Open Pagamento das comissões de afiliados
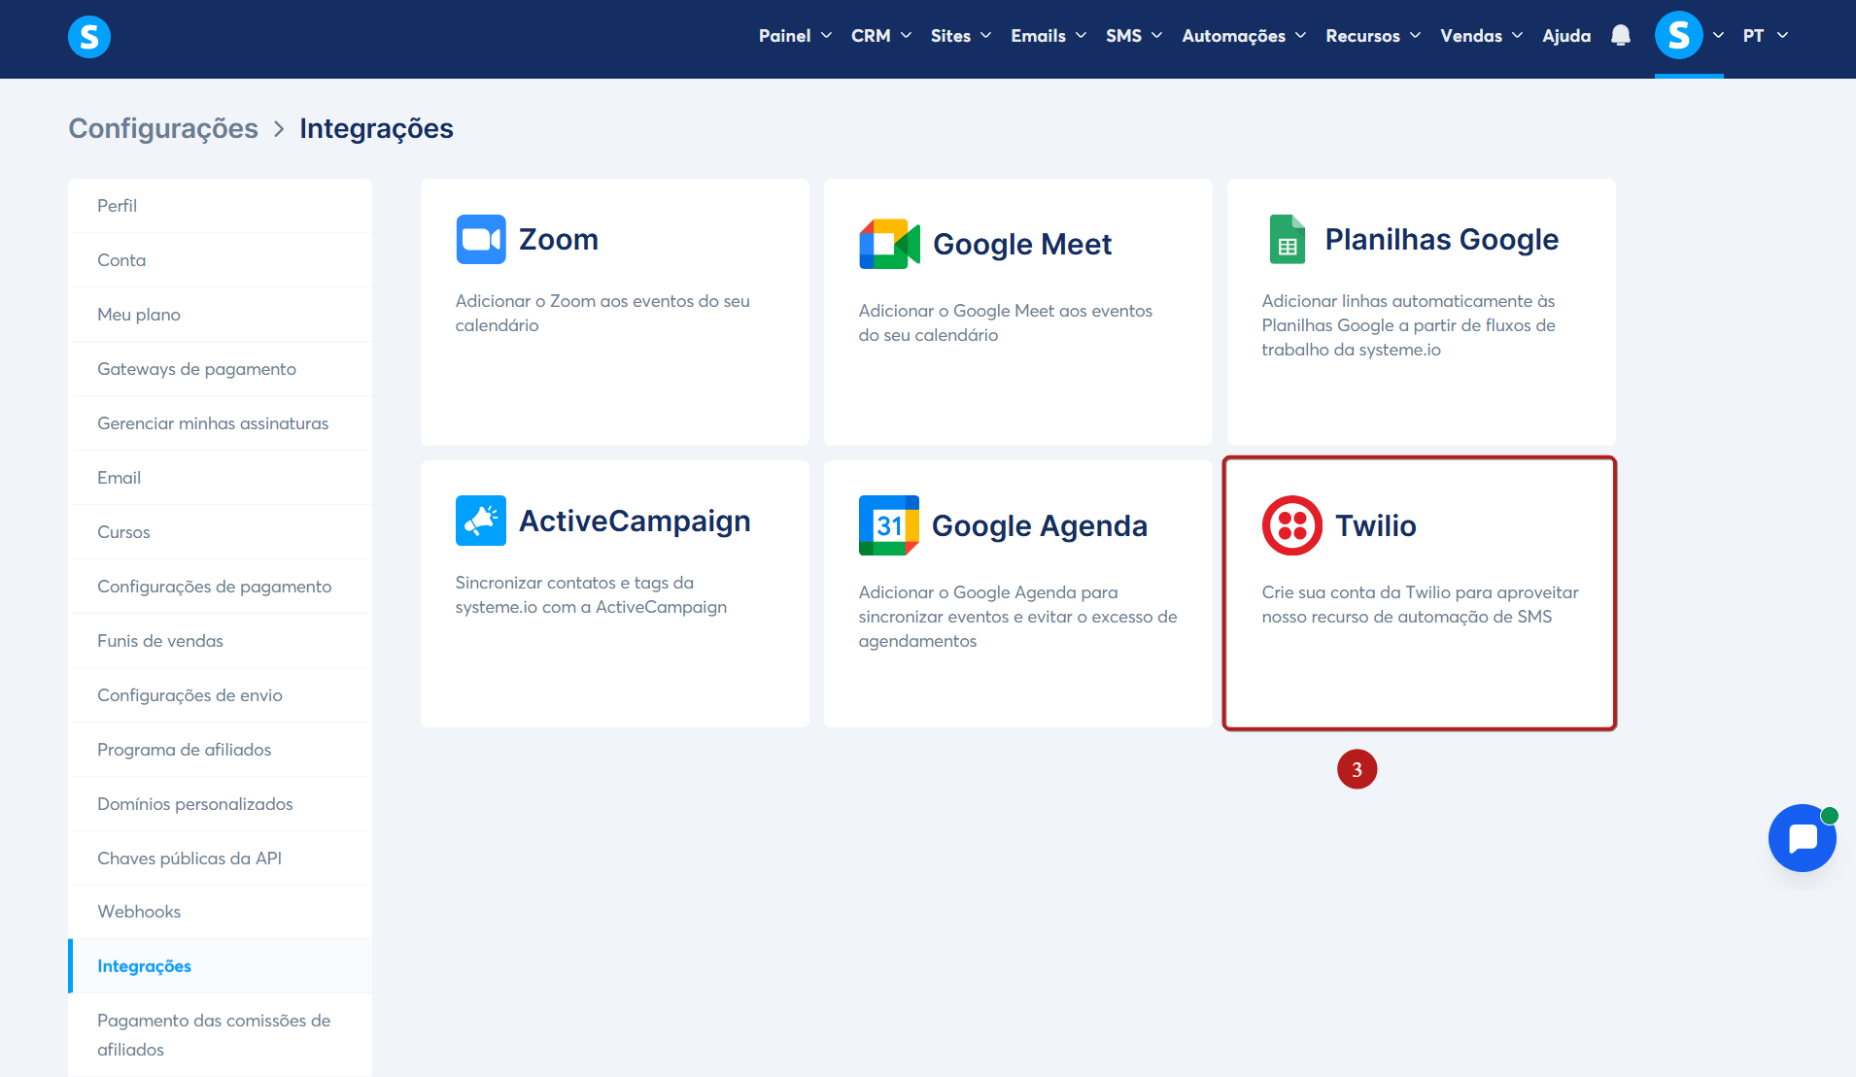Image resolution: width=1856 pixels, height=1077 pixels. pos(220,1035)
